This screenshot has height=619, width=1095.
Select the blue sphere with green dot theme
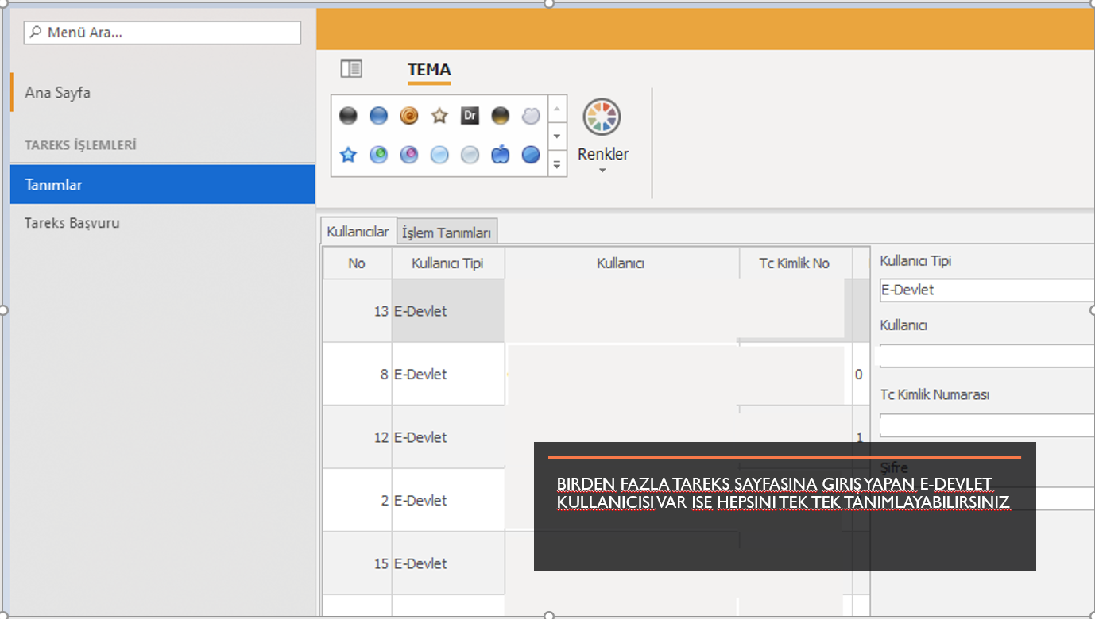378,155
